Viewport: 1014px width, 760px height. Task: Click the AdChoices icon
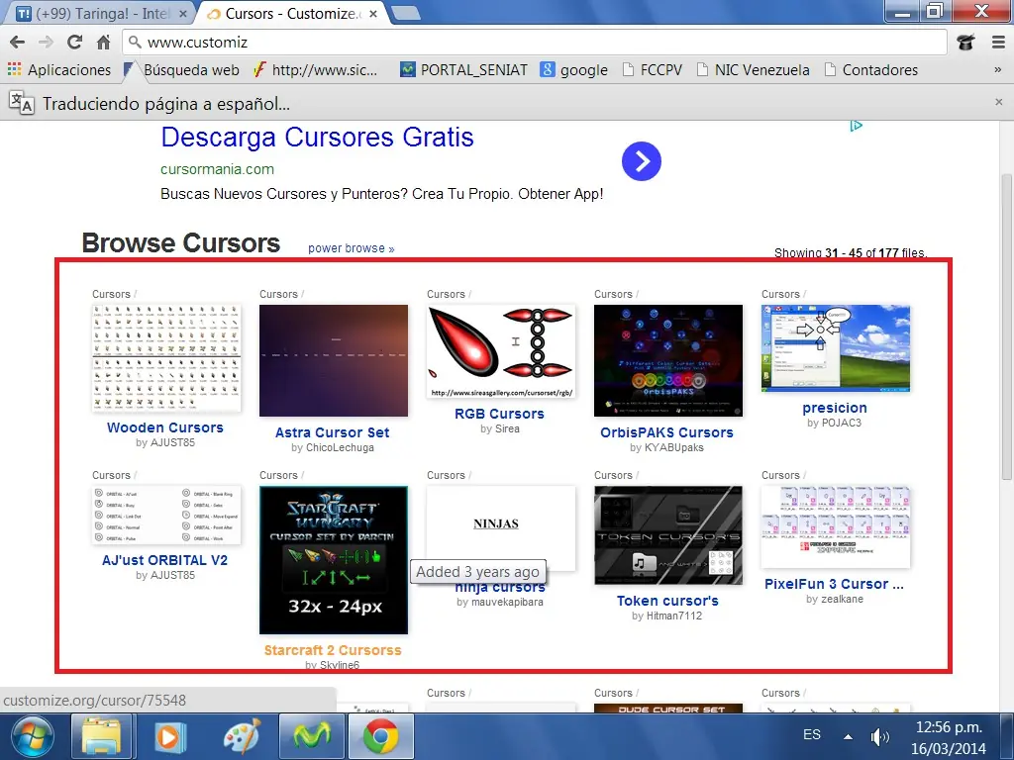857,126
